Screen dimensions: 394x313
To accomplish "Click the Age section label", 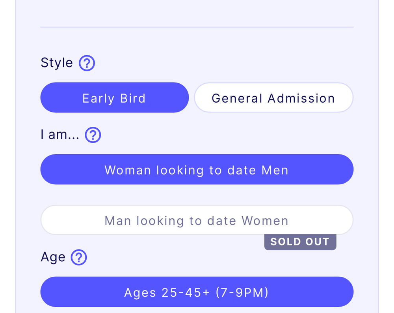I will 53,257.
